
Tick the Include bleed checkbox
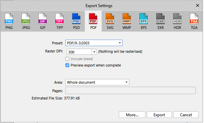pos(67,59)
